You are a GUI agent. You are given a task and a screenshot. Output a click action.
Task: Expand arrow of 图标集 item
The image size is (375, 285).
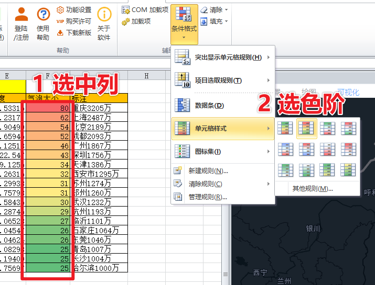click(x=269, y=152)
